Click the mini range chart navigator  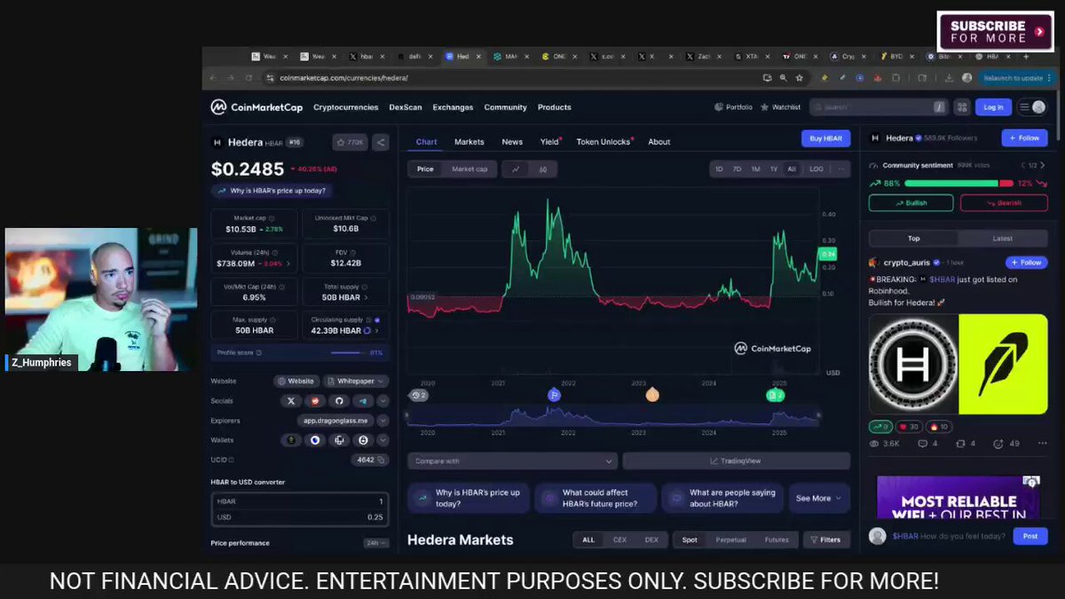(x=614, y=415)
